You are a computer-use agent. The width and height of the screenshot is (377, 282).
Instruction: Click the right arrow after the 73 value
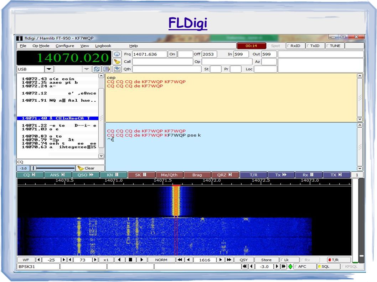(x=95, y=260)
